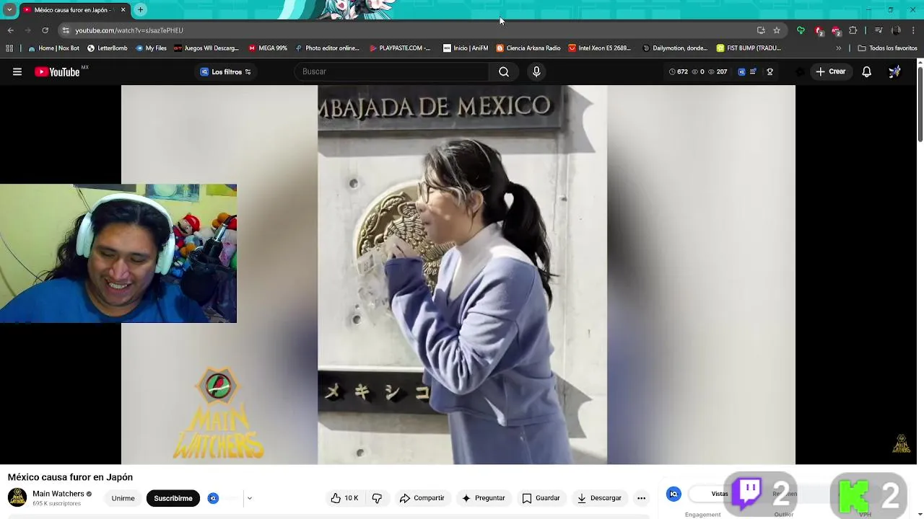Open the Inicio | AniFM bookmark
Image resolution: width=924 pixels, height=519 pixels.
pyautogui.click(x=466, y=48)
